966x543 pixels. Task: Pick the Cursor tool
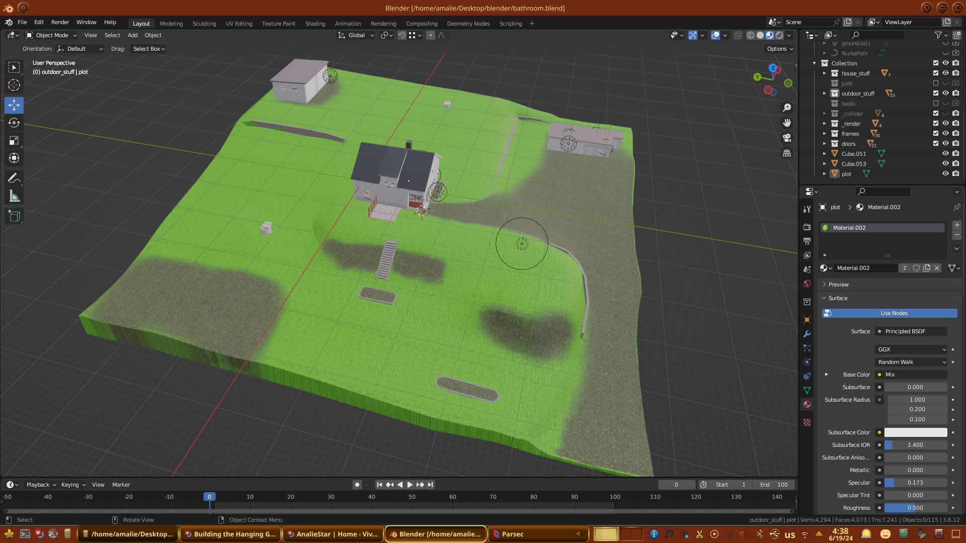pyautogui.click(x=14, y=85)
